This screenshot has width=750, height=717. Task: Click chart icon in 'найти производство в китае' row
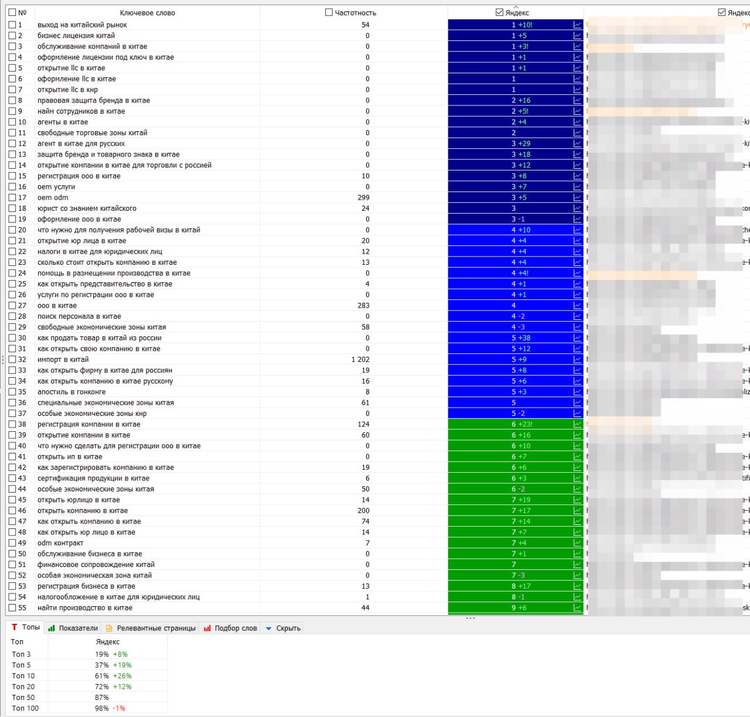click(577, 608)
